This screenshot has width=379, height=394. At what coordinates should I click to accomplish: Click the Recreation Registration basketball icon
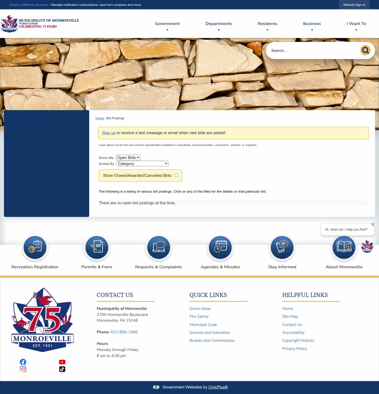click(x=35, y=247)
